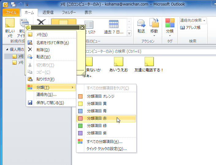Select the second メモ folder
This screenshot has height=165, width=216.
(x=18, y=63)
